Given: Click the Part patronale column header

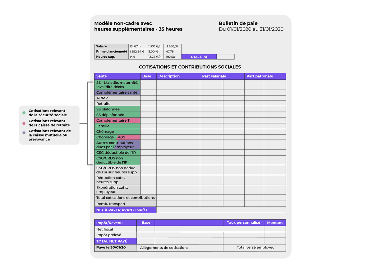Looking at the screenshot, I should pos(265,76).
